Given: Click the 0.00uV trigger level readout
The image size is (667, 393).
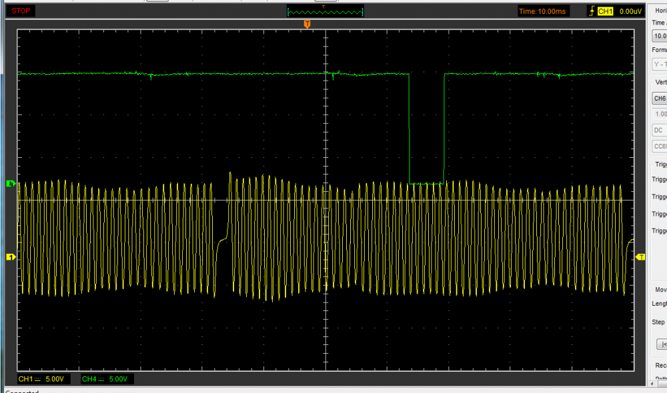Looking at the screenshot, I should coord(630,11).
